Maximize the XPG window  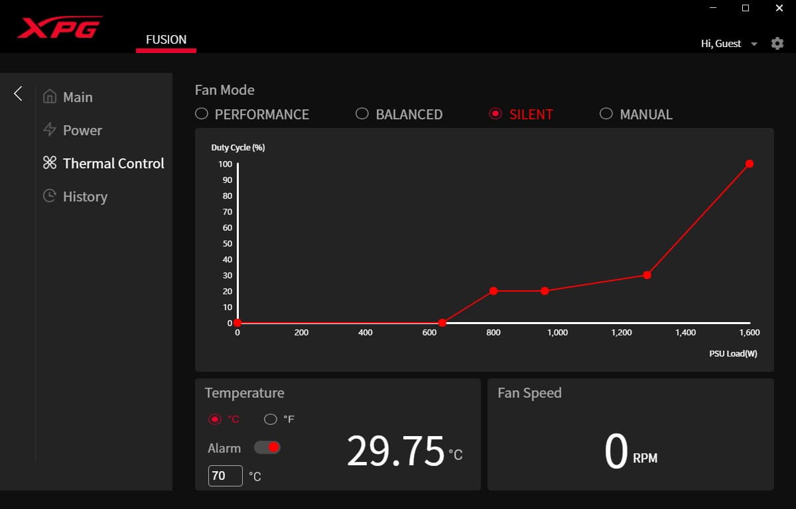tap(745, 8)
